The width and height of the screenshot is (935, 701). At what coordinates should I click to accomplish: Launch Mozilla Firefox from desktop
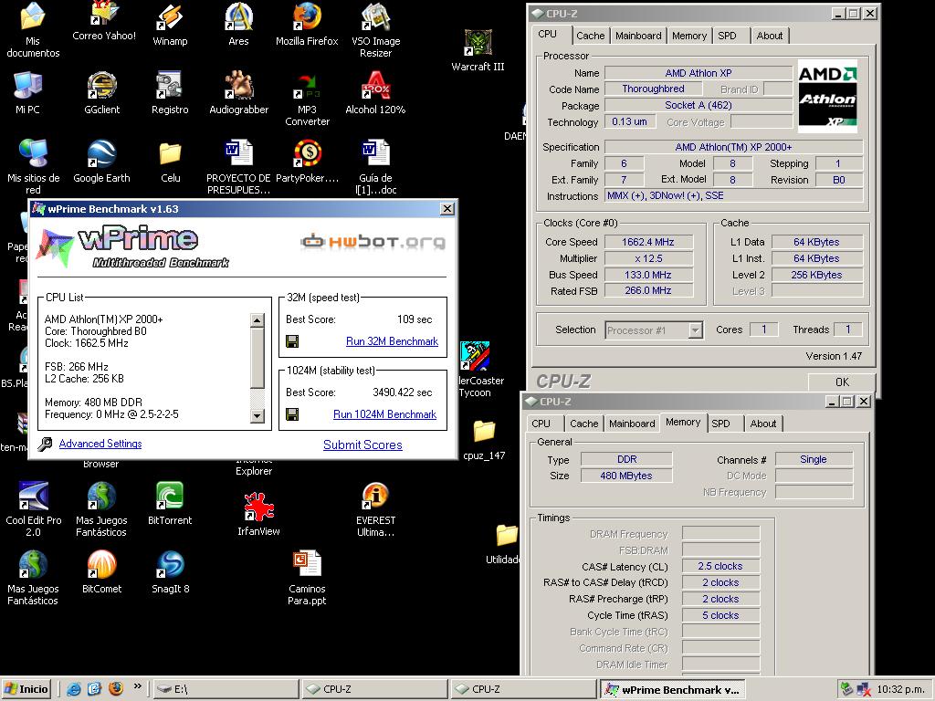(x=307, y=24)
